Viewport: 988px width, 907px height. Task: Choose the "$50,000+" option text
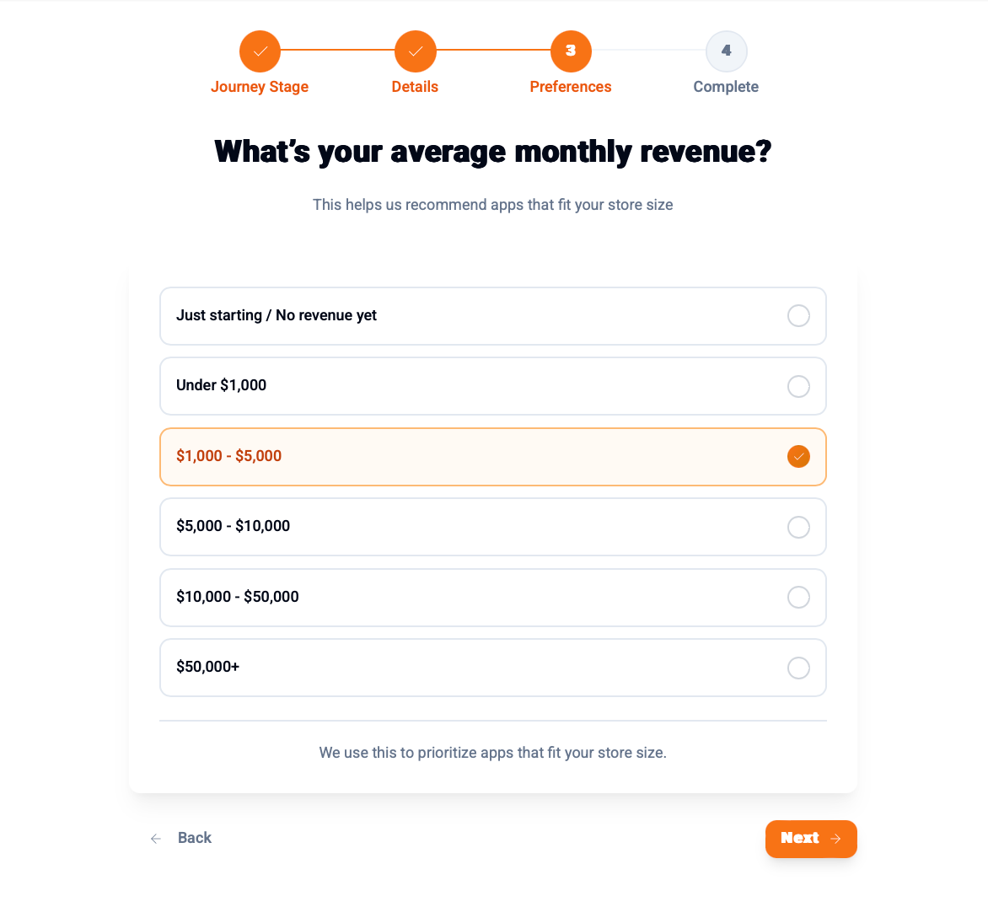click(208, 667)
